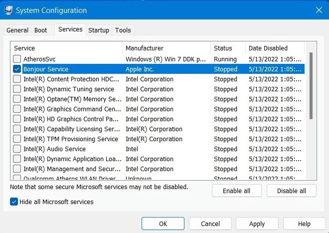Tick the AtherosSvc service checkbox

[x=17, y=59]
